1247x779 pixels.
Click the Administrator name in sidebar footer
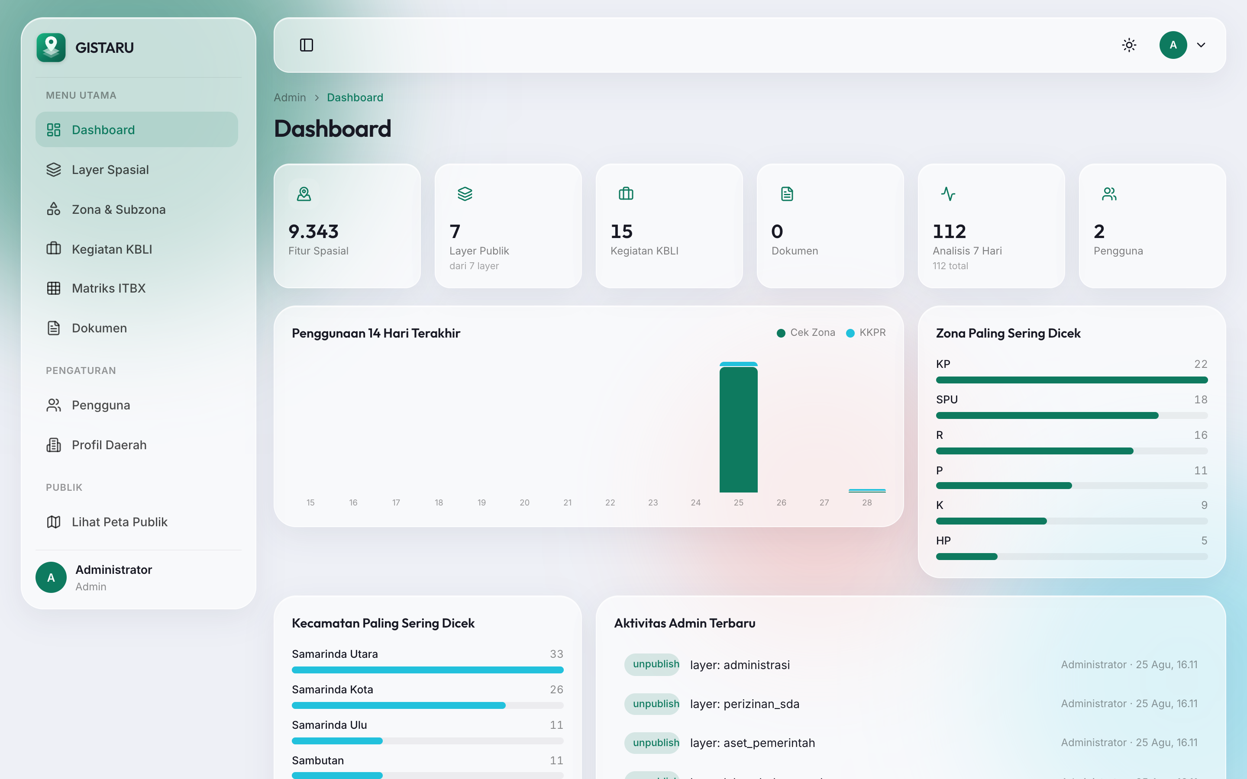[x=114, y=569]
